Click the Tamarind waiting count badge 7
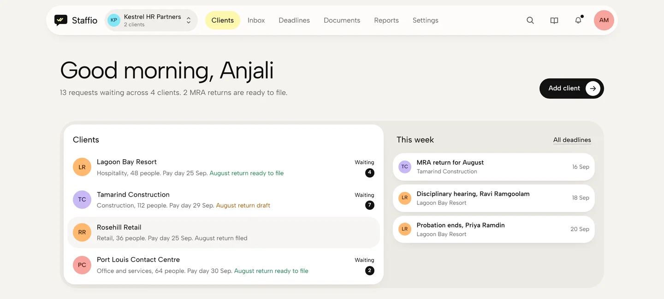 (370, 205)
